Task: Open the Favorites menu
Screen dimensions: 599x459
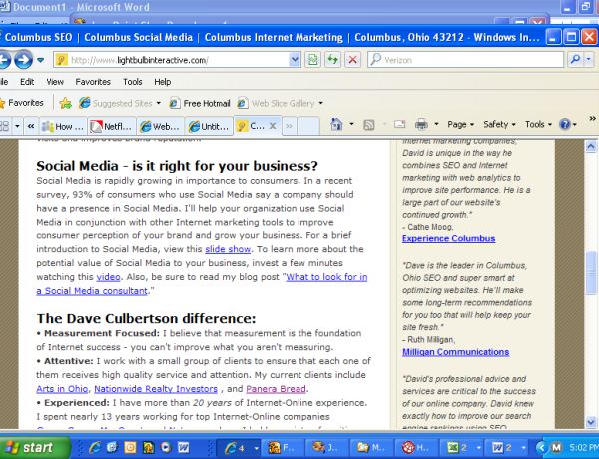Action: tap(93, 82)
